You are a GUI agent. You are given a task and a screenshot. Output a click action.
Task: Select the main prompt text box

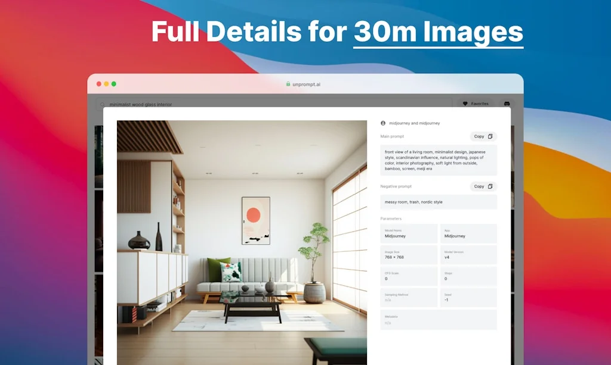coord(439,160)
